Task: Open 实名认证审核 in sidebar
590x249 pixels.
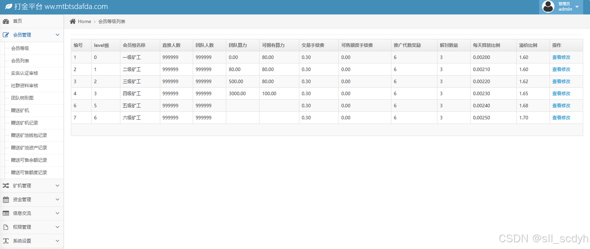Action: click(x=24, y=73)
